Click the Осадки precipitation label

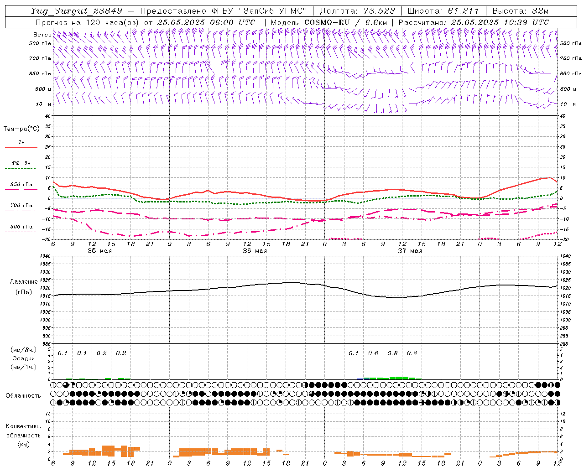[x=24, y=358]
